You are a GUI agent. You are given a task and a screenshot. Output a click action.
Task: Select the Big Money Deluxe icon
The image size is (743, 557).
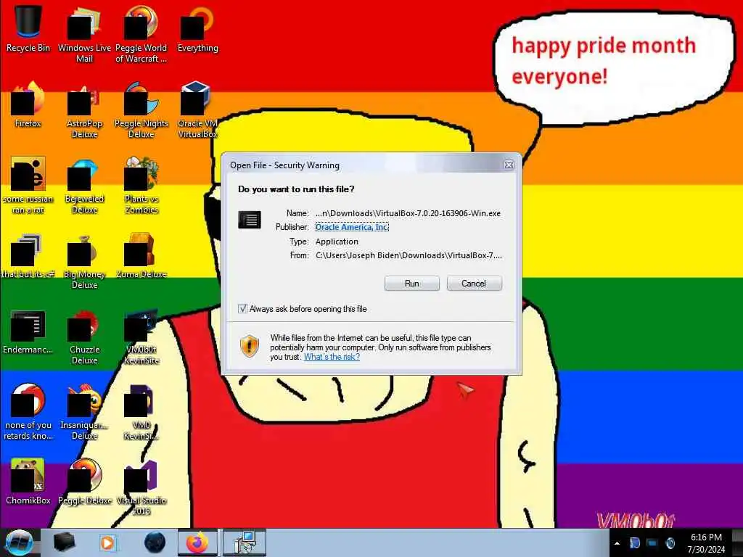pos(84,260)
